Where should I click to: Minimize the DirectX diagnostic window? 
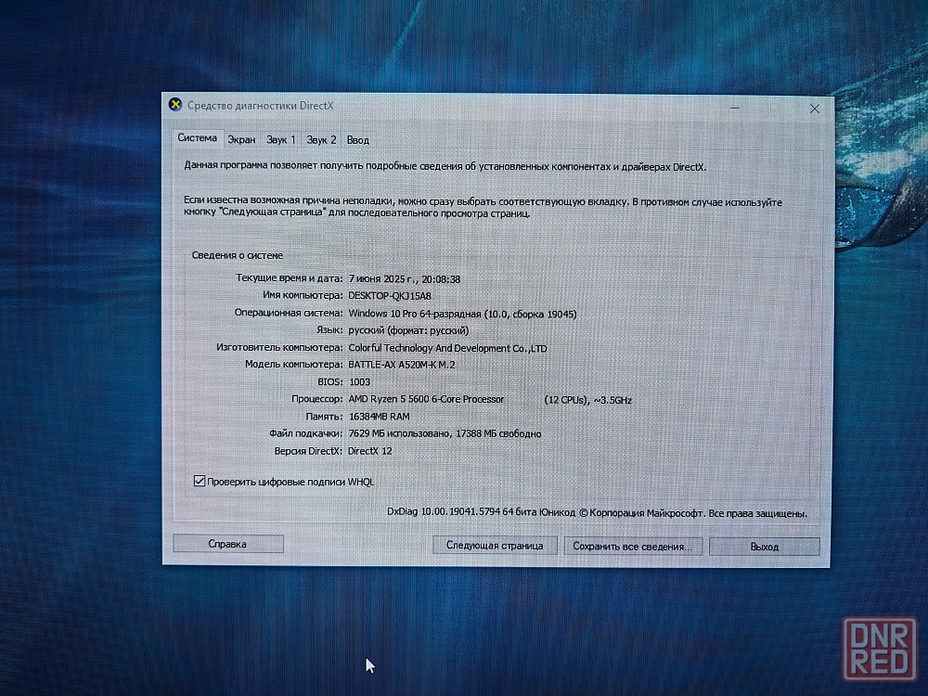click(734, 109)
